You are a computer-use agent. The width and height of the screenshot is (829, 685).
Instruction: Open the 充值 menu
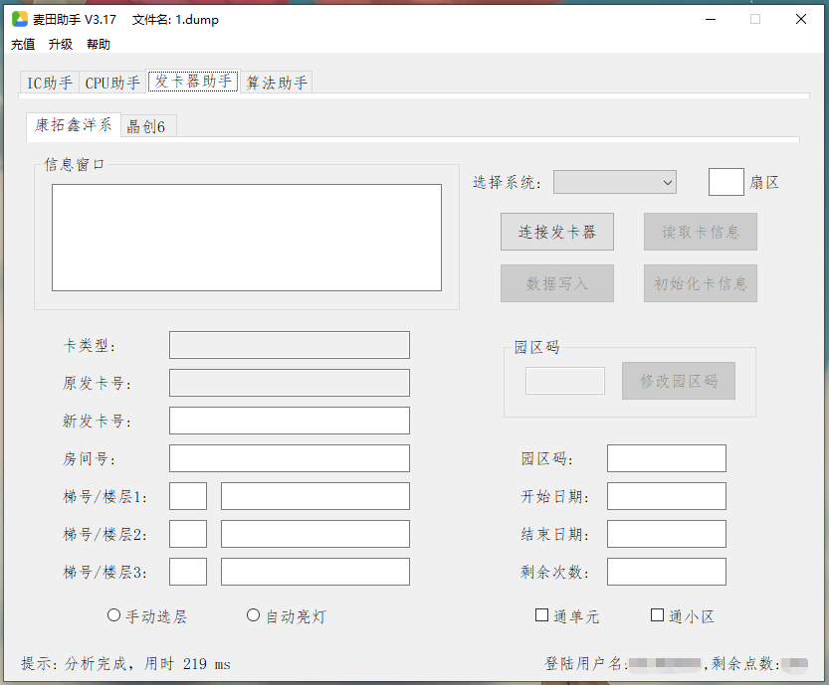point(22,44)
